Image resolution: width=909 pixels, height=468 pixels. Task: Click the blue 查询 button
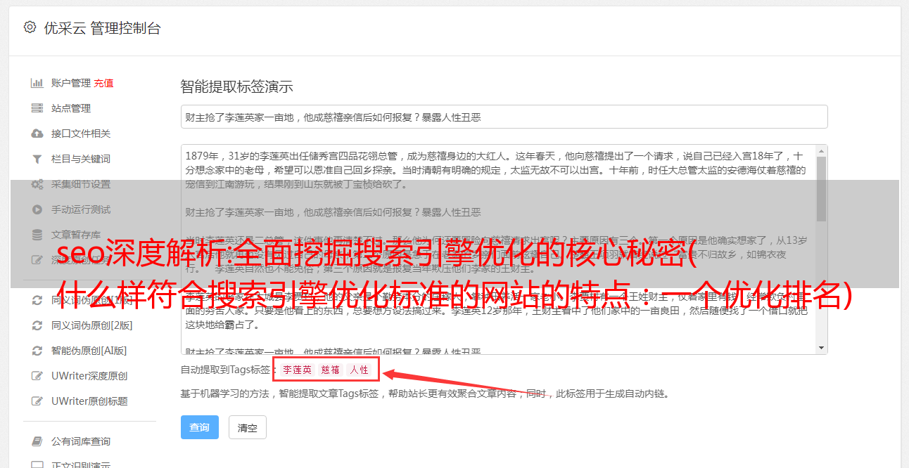coord(200,427)
